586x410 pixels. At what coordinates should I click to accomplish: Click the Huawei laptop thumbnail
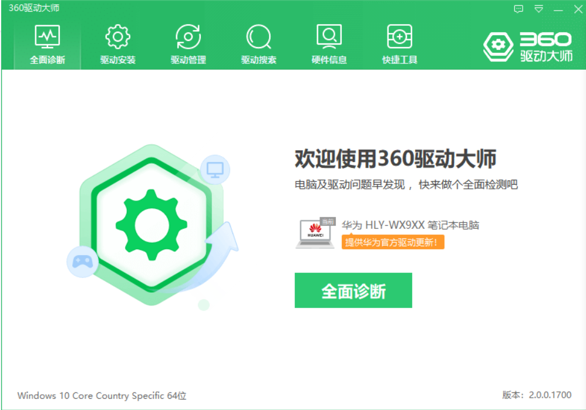click(x=316, y=233)
